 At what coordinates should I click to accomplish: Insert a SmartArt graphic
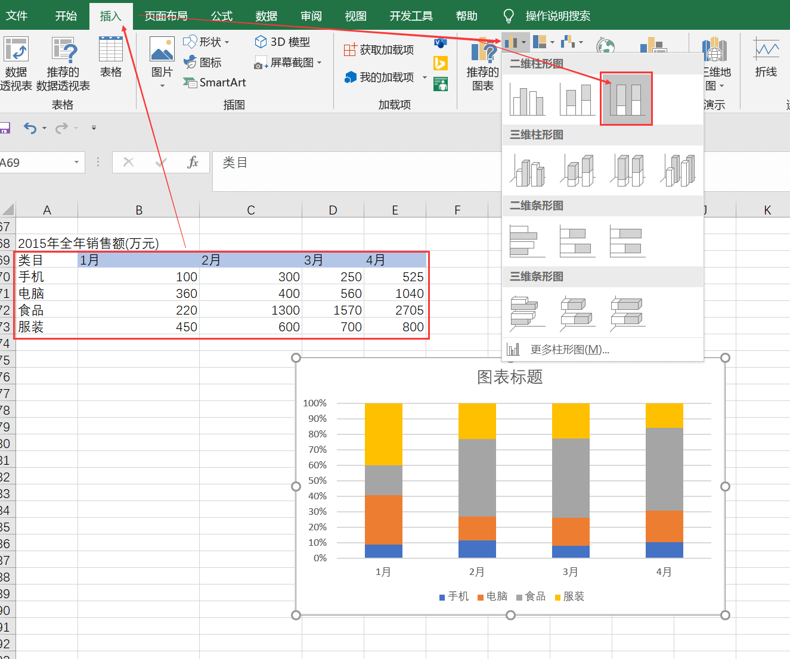pos(215,82)
